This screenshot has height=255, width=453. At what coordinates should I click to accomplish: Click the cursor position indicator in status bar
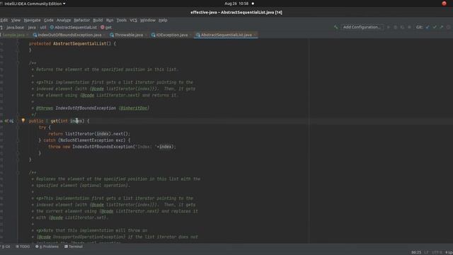tap(416, 252)
